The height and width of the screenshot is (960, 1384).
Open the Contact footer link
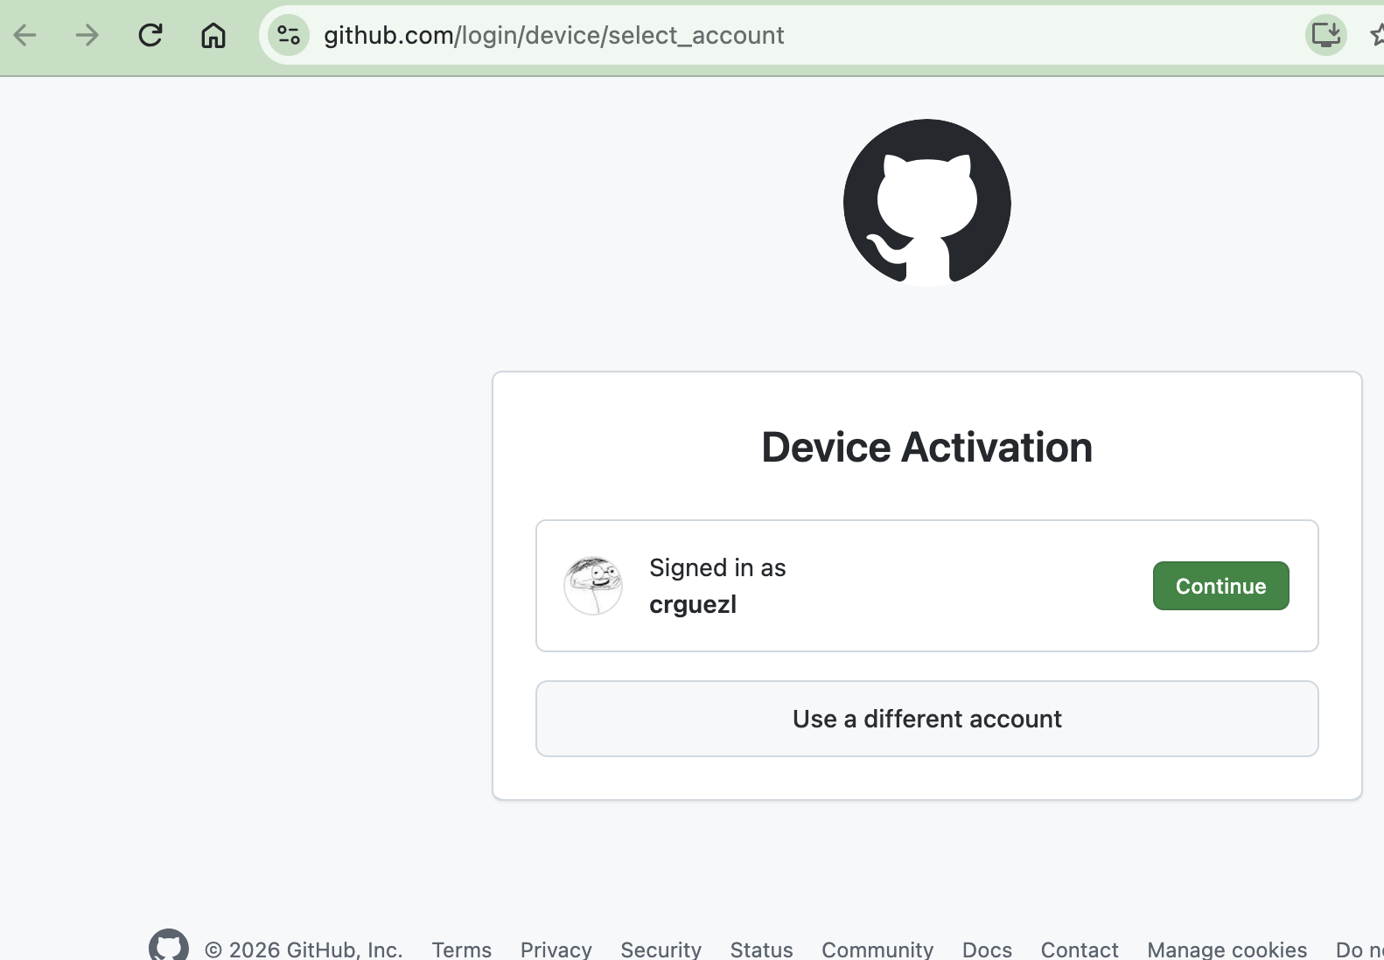[1080, 950]
